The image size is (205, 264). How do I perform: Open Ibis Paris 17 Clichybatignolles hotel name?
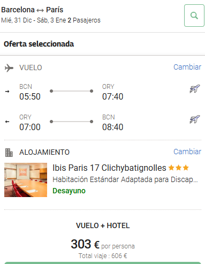(x=109, y=168)
